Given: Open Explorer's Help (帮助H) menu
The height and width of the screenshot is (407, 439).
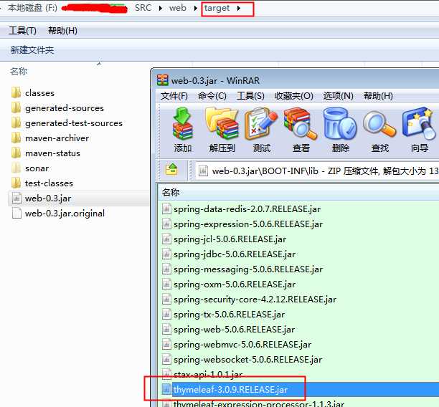Looking at the screenshot, I should 62,31.
